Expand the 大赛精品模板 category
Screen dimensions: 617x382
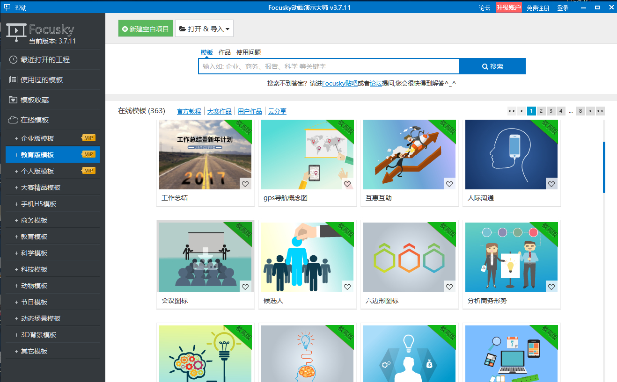[x=17, y=187]
